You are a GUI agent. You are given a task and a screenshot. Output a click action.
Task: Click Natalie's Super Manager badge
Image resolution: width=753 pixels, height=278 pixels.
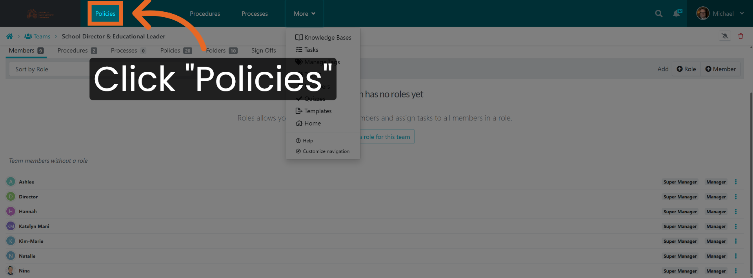tap(680, 256)
